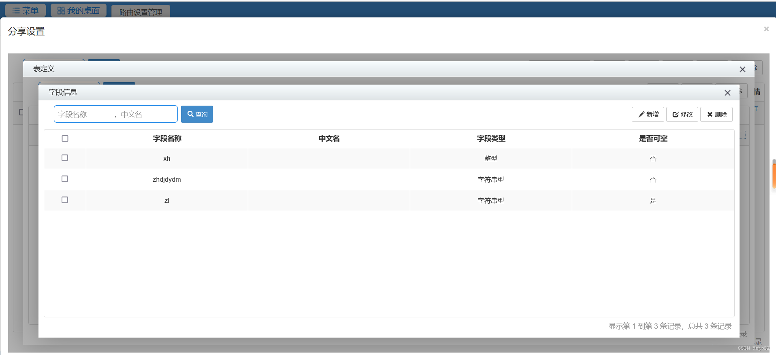
Task: Close the 字段信息 dialog
Action: (x=727, y=93)
